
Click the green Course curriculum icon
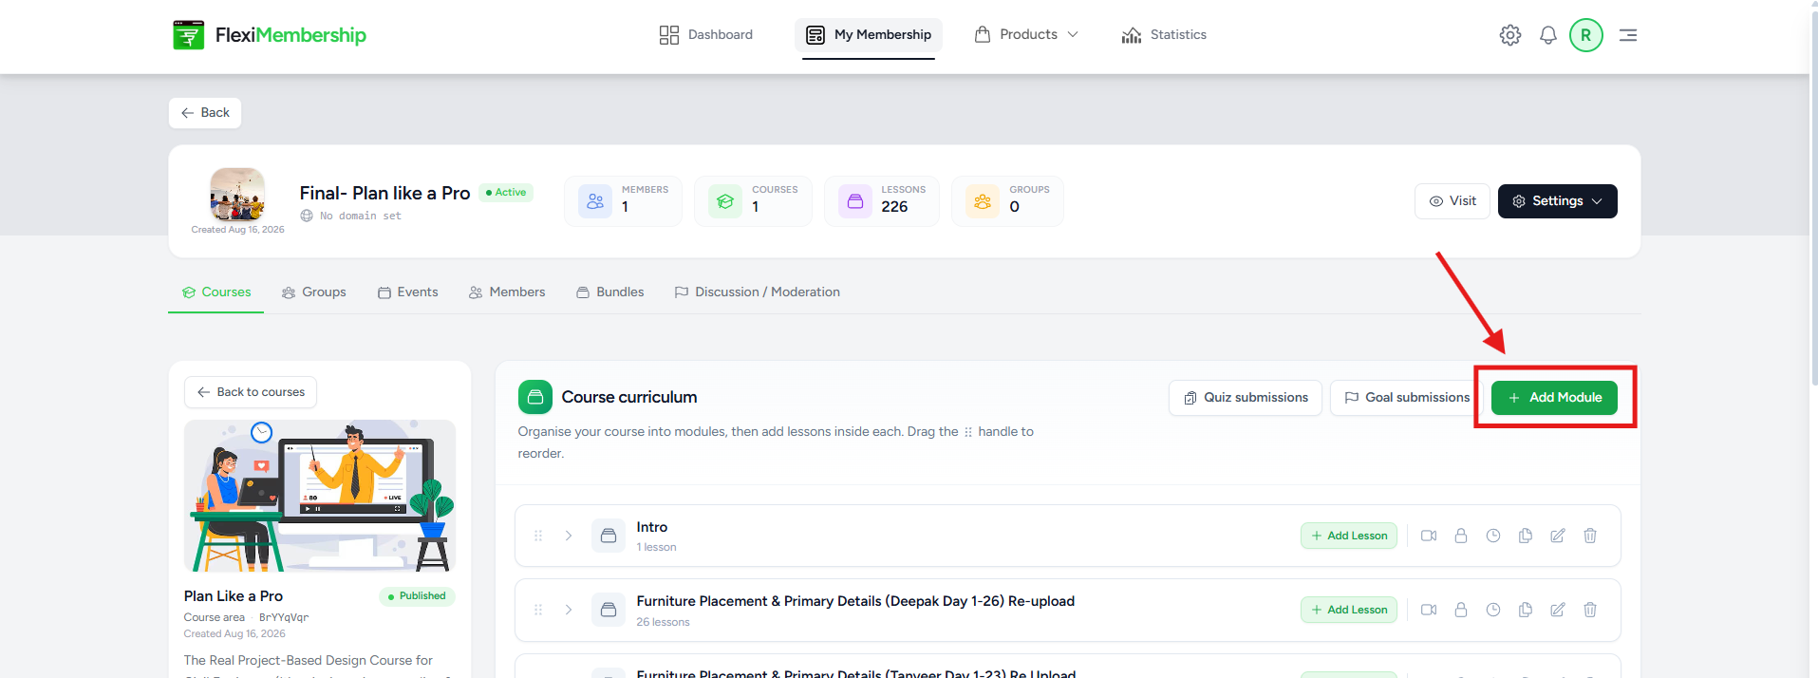coord(535,397)
